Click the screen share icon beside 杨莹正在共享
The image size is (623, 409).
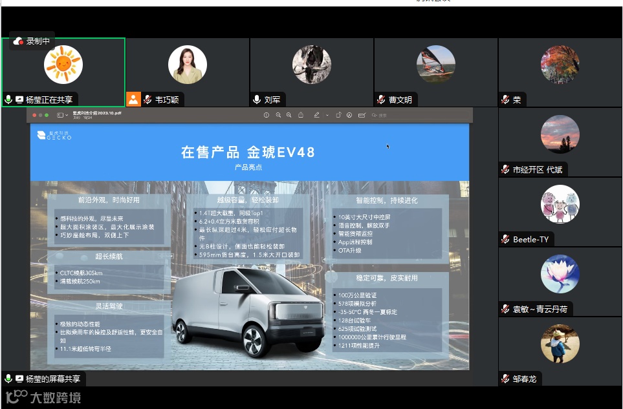(x=19, y=100)
